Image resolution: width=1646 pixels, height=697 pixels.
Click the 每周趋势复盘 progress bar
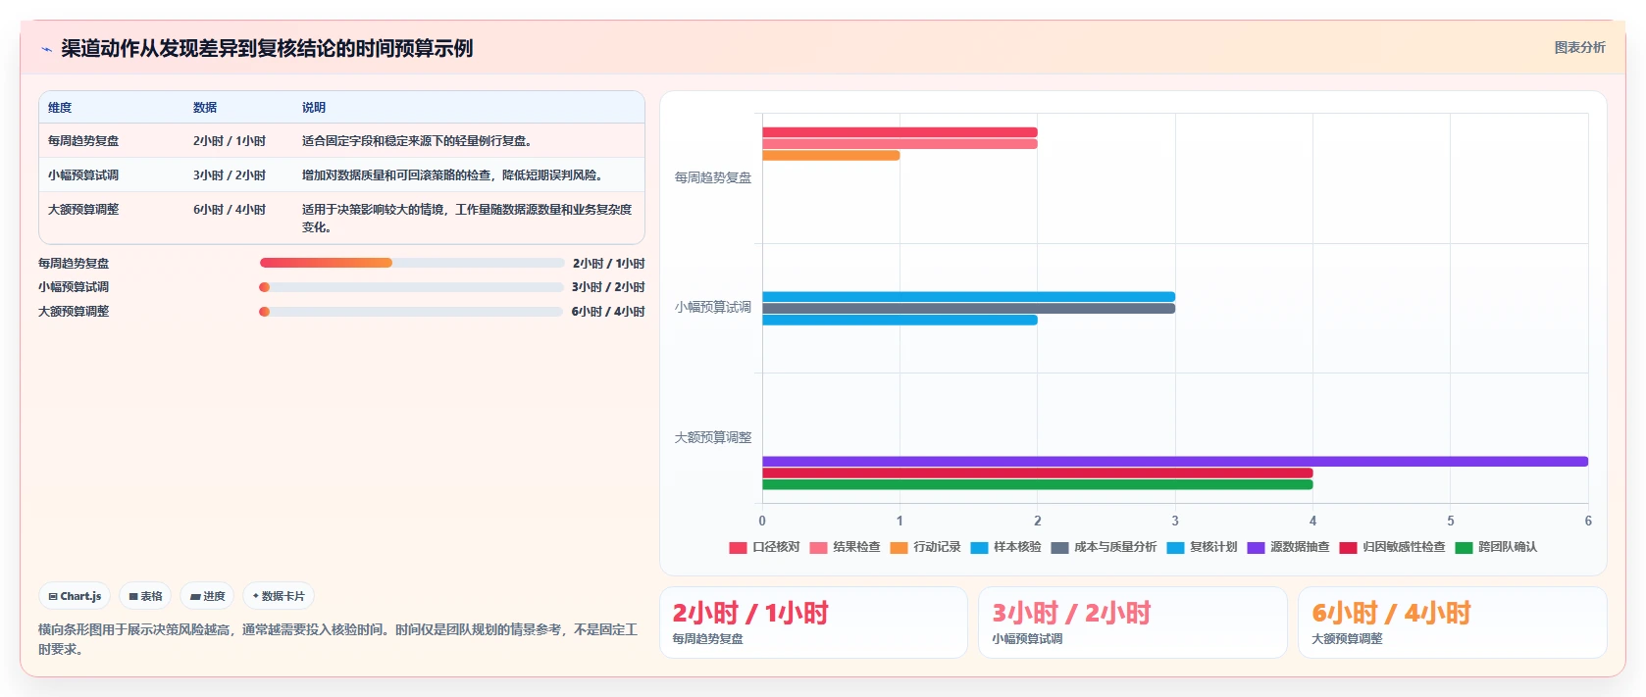pos(412,263)
